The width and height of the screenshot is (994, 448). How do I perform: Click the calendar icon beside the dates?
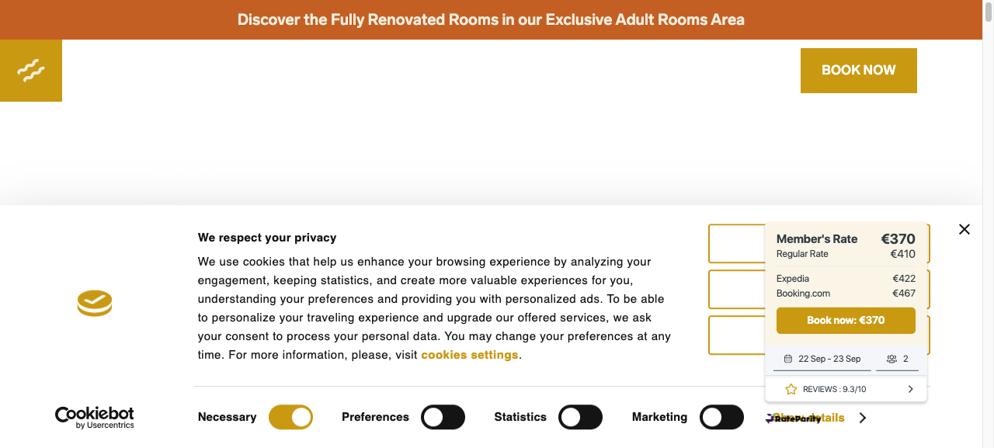coord(788,359)
